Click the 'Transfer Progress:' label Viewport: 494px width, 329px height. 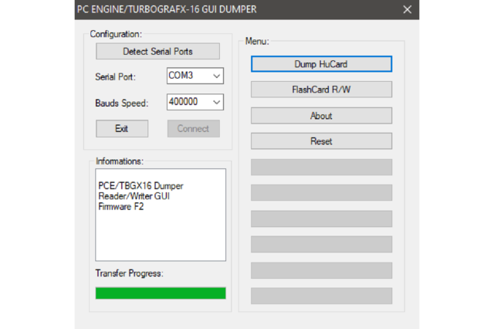(x=130, y=273)
